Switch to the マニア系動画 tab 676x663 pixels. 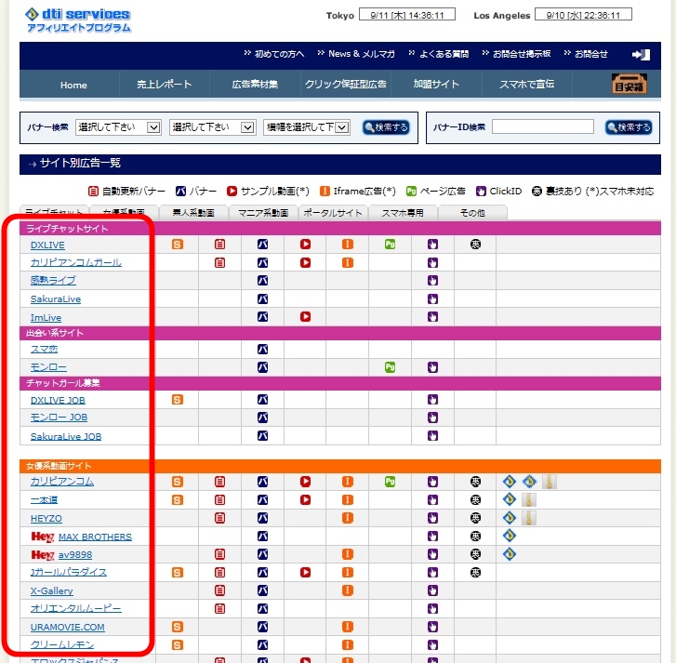(263, 213)
